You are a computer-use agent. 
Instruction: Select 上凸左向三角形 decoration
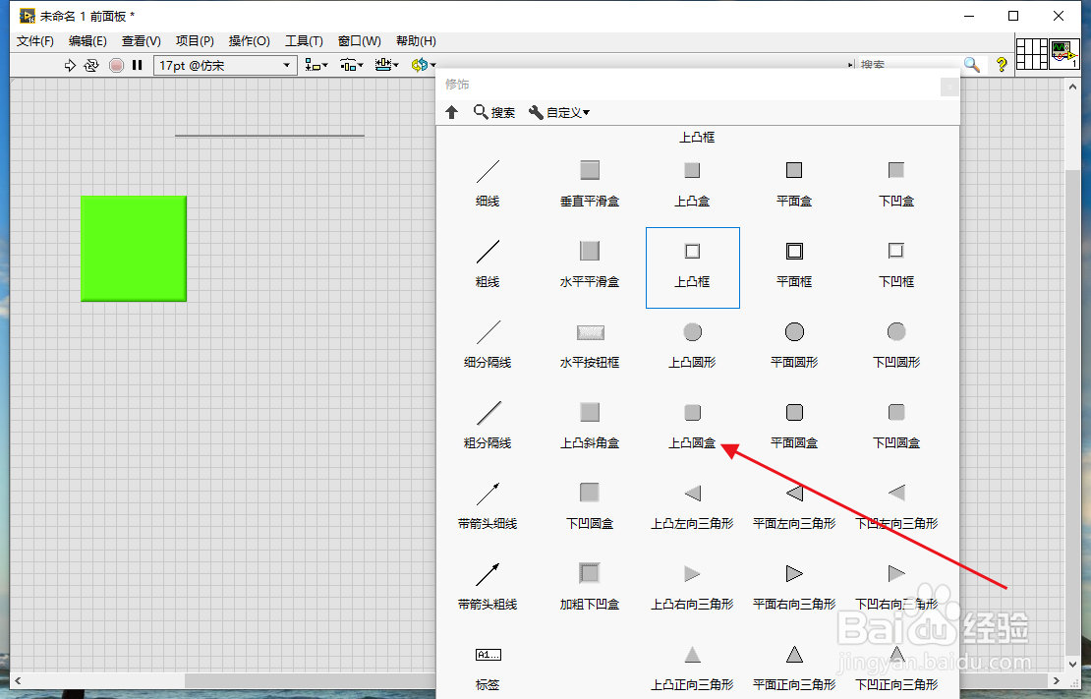(692, 507)
